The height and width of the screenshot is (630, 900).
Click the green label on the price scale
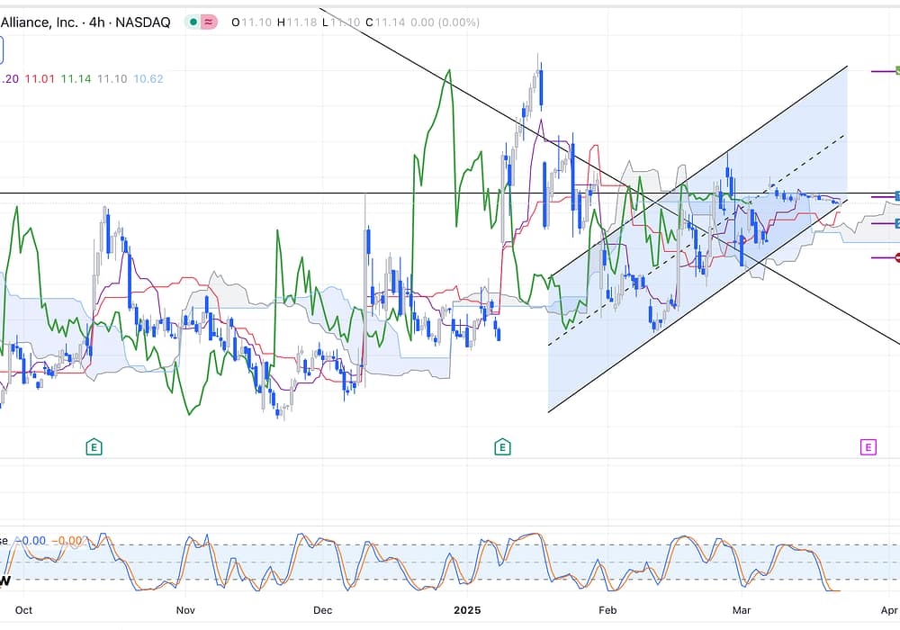[895, 70]
